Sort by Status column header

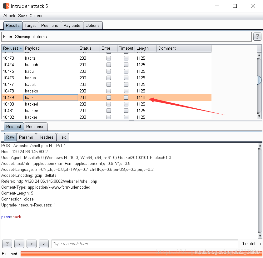(89, 48)
